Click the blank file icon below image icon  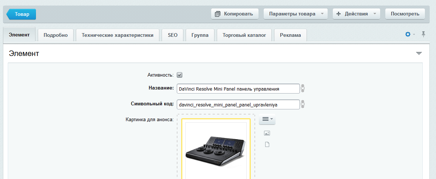[x=267, y=145]
